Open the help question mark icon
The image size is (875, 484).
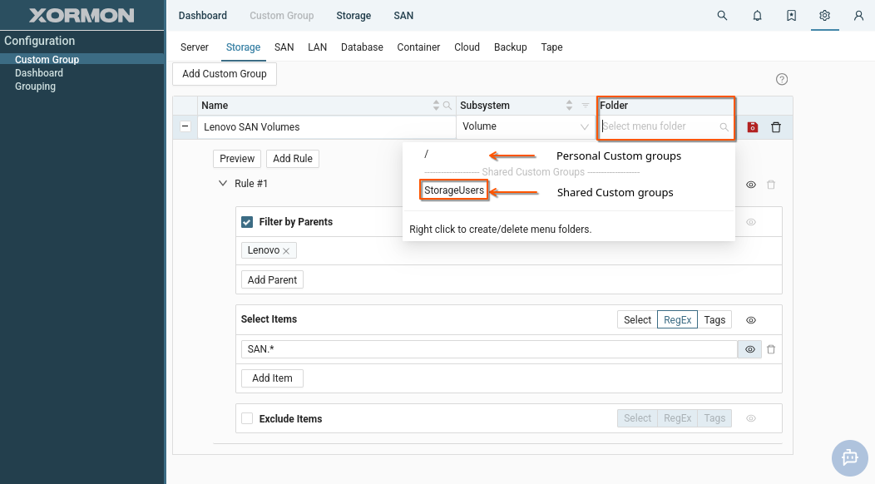coord(782,80)
